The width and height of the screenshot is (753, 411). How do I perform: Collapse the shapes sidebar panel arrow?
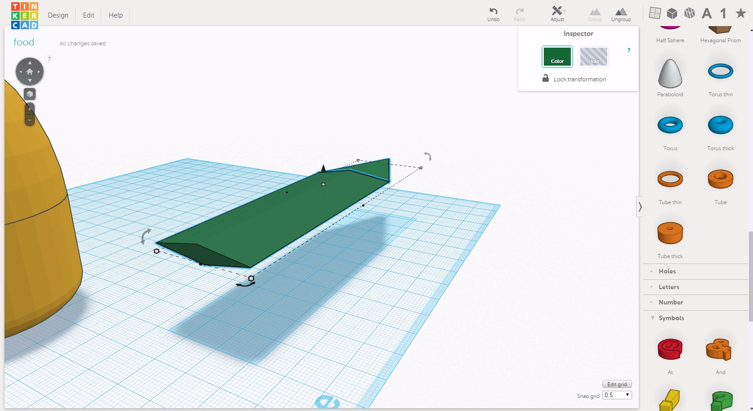point(640,207)
